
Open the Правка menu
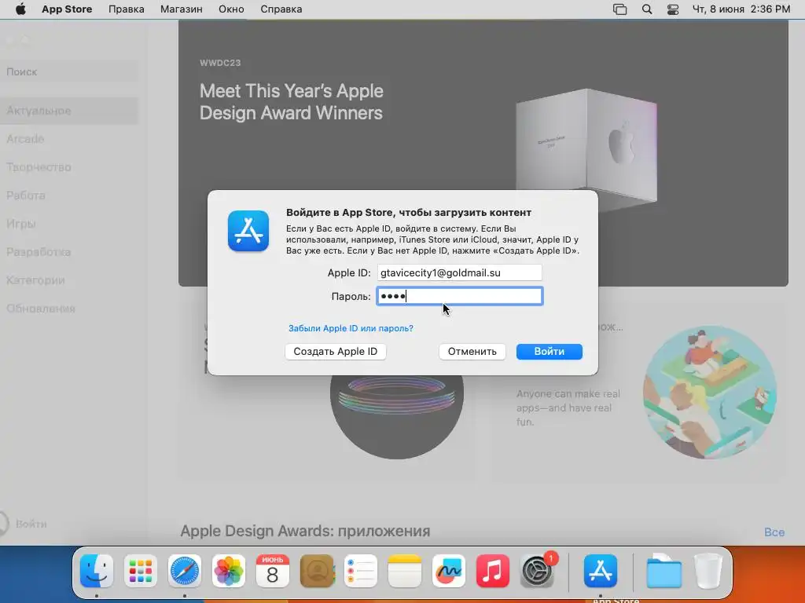(127, 9)
